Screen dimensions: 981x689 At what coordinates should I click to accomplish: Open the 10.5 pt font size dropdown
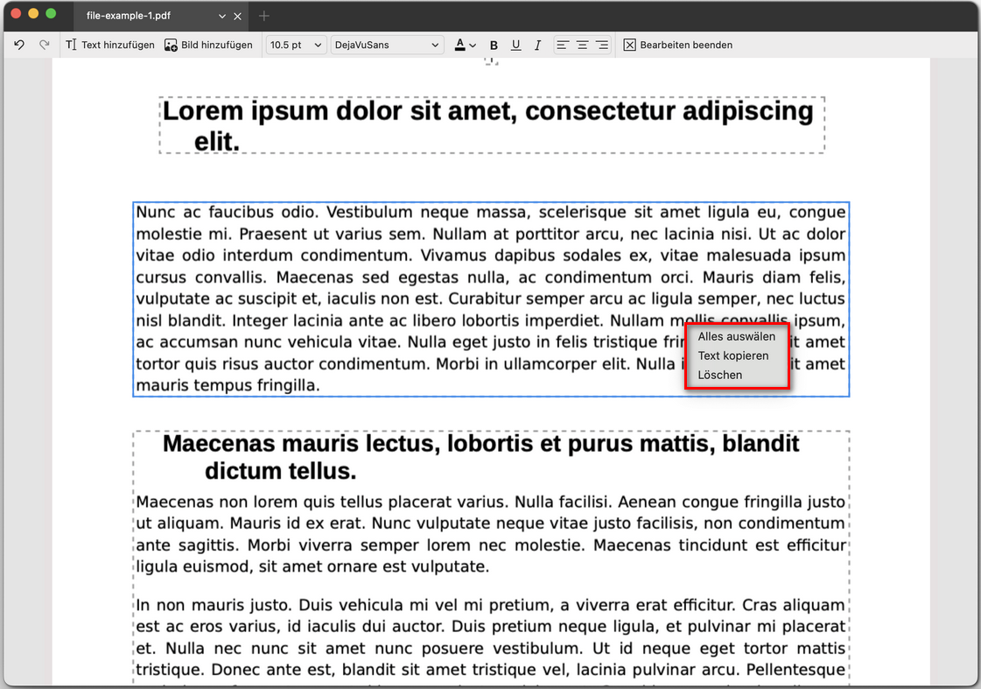[x=296, y=45]
